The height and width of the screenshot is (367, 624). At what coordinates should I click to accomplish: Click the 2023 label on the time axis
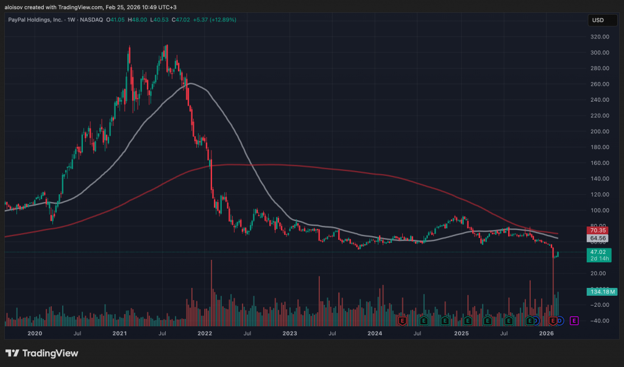[x=289, y=334]
